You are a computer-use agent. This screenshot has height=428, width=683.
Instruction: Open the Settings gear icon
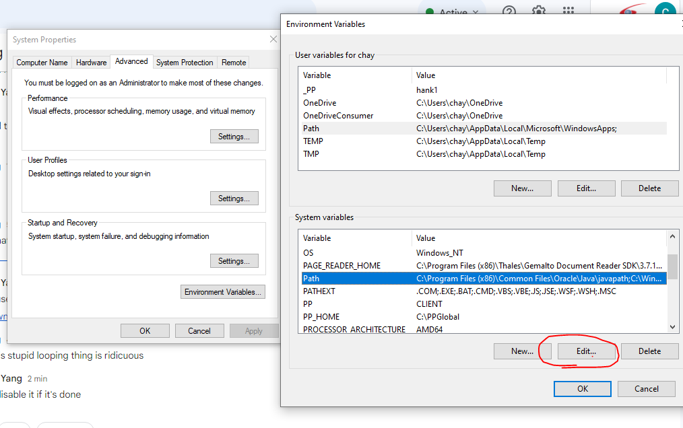point(538,11)
